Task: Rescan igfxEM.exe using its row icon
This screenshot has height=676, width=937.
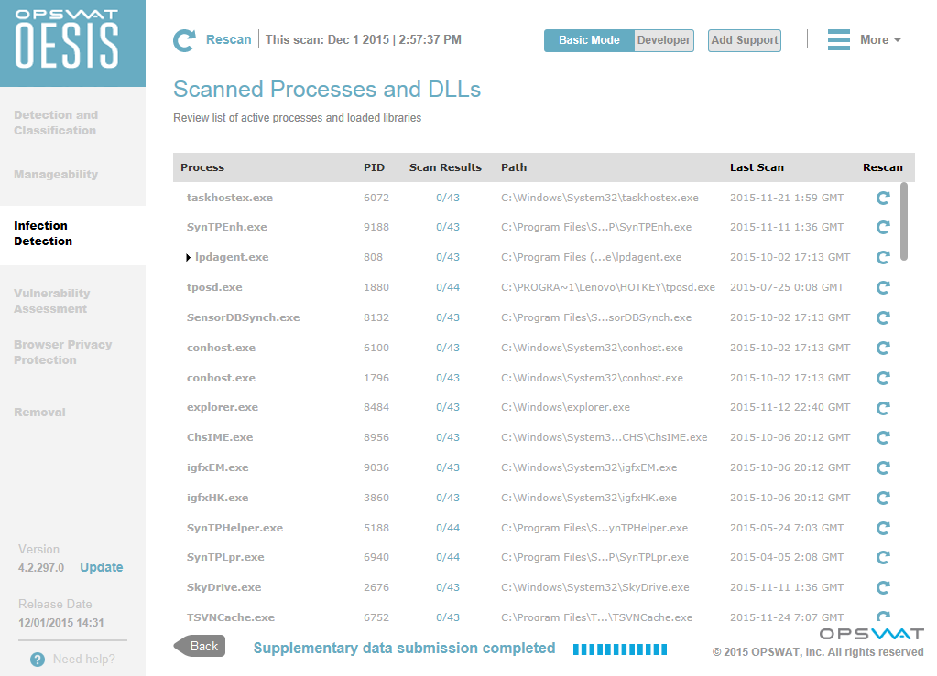Action: point(883,467)
